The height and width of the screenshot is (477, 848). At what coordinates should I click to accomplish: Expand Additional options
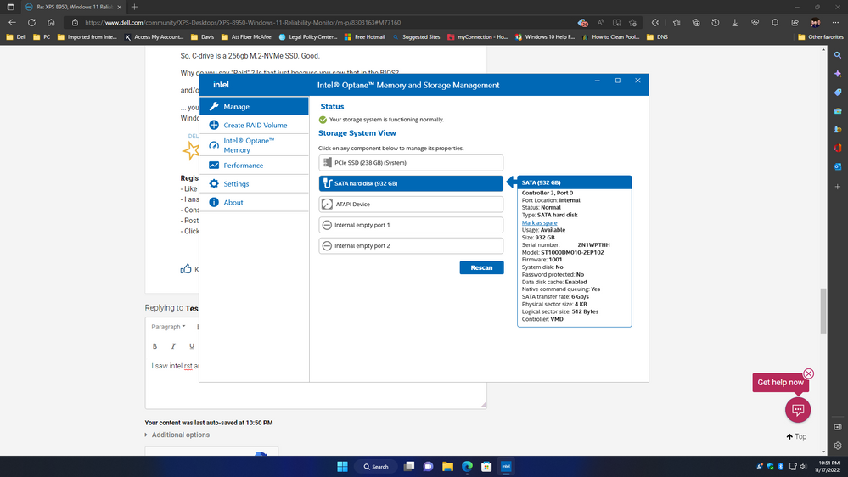pos(177,435)
